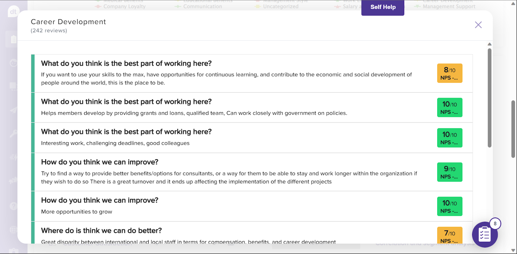Close the Career Development reviews popup
The width and height of the screenshot is (517, 254).
click(478, 25)
